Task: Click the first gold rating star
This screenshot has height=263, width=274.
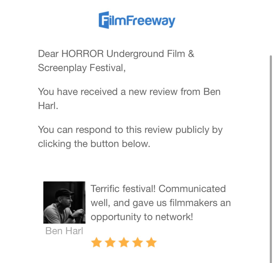Action: (x=96, y=242)
